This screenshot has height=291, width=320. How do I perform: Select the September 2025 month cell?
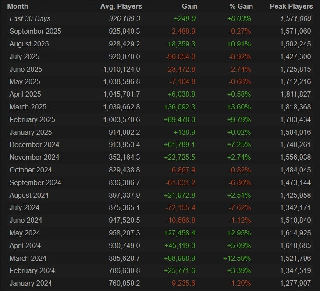35,32
